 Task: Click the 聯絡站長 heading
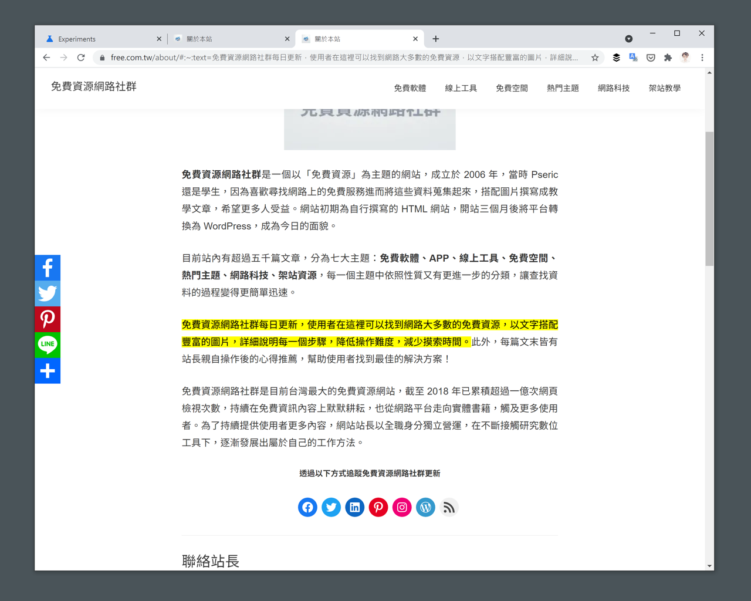pos(211,561)
